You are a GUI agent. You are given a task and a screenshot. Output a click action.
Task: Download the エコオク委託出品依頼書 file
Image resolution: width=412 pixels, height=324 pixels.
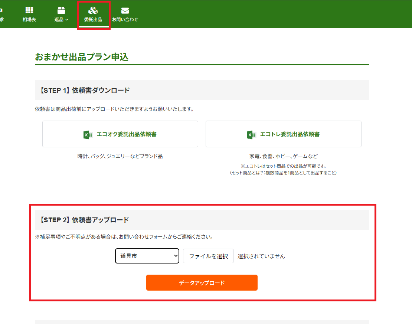coord(126,134)
